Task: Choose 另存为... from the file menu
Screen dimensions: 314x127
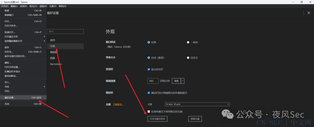Action: (24, 52)
